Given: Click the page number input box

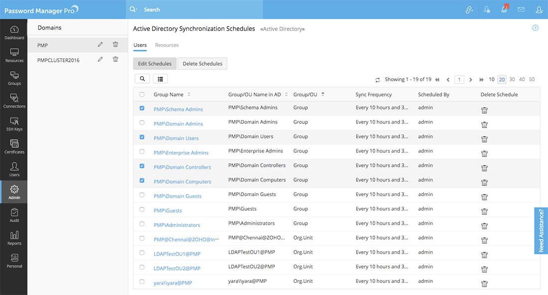Looking at the screenshot, I should (459, 80).
